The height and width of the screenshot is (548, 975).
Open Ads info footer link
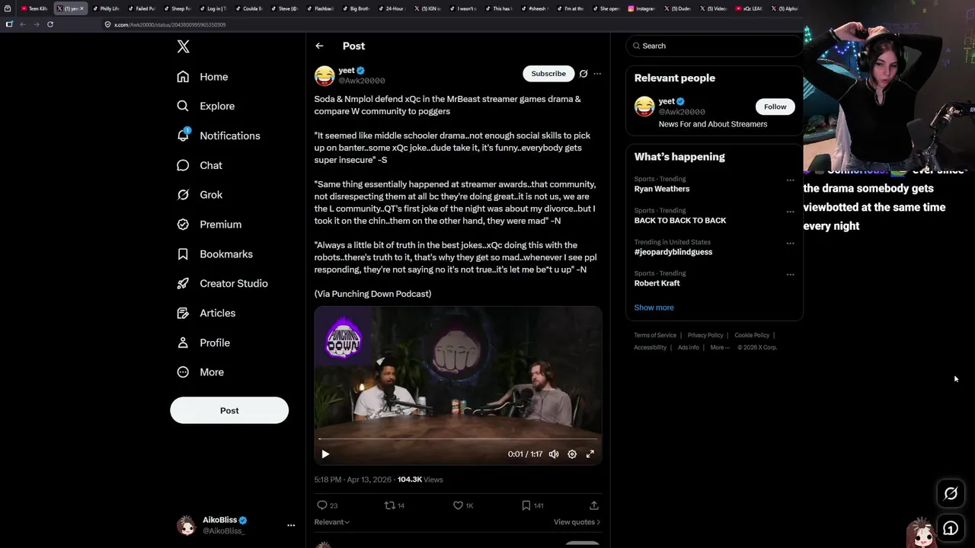[x=689, y=347]
